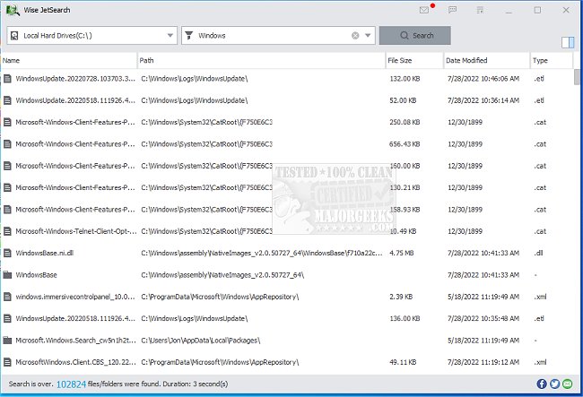Share on Facebook icon in status bar
The image size is (583, 397).
click(x=542, y=384)
